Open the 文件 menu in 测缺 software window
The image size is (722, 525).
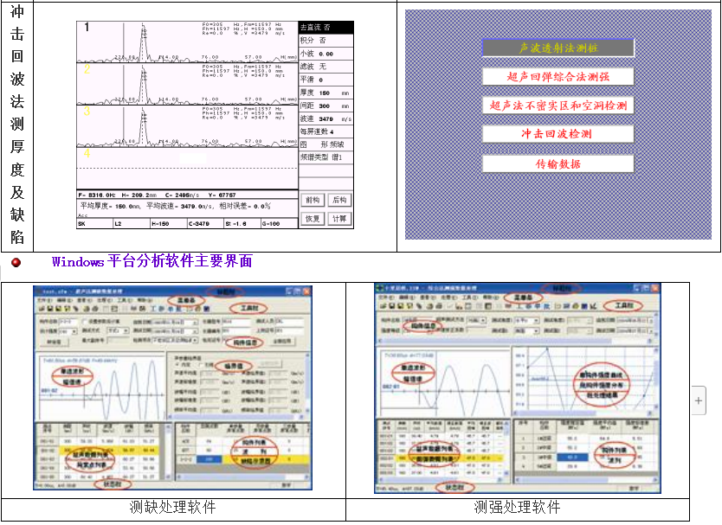pyautogui.click(x=42, y=299)
